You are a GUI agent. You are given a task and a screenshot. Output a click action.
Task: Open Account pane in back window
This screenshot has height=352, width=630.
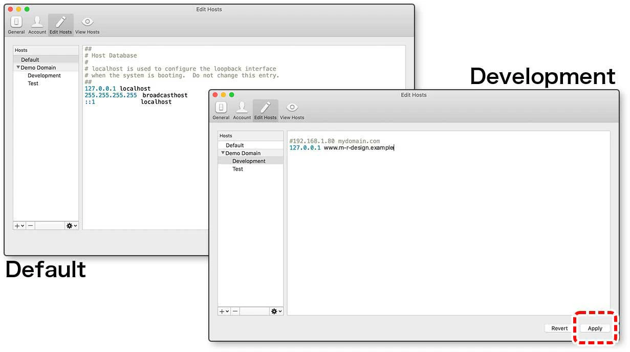(37, 25)
